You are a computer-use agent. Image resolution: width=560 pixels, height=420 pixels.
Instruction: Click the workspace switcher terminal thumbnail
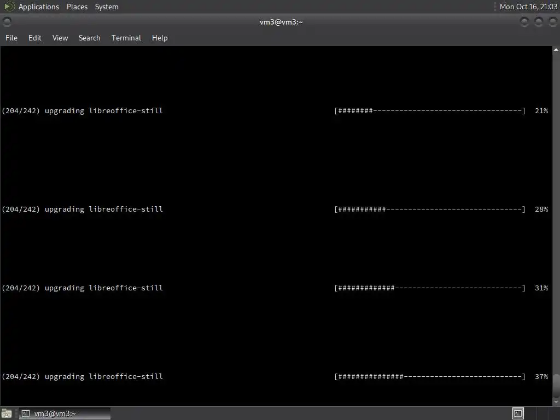pos(518,413)
